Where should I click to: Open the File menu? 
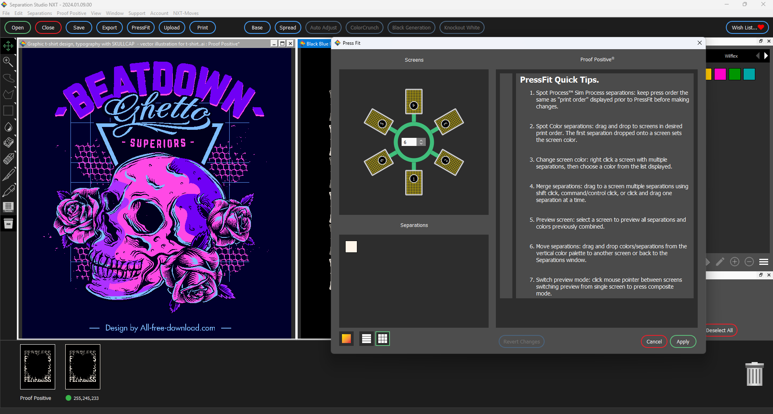[6, 13]
